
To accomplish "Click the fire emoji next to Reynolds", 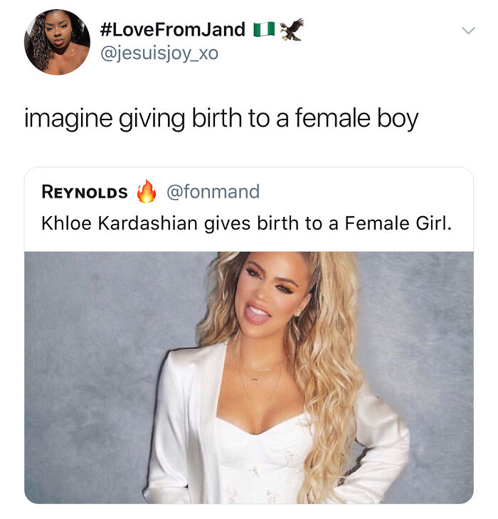I will tap(147, 191).
